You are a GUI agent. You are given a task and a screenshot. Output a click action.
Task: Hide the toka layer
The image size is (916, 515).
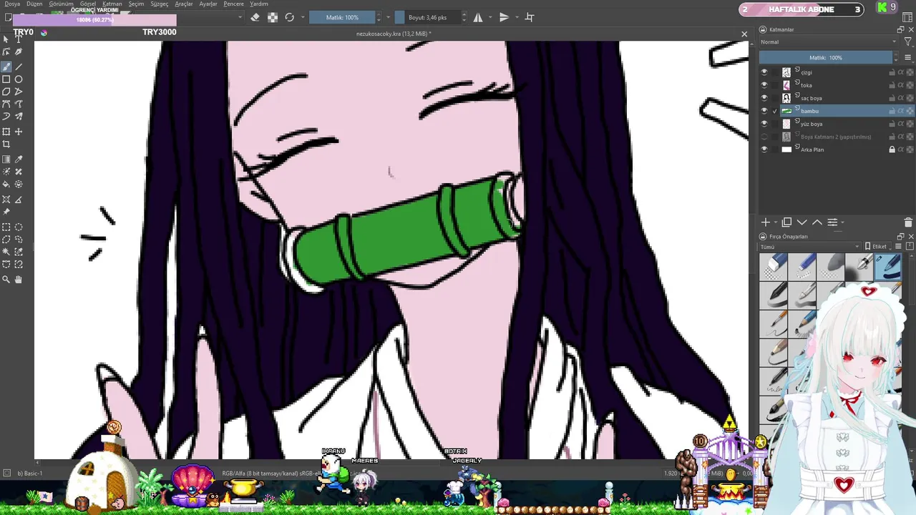click(764, 85)
